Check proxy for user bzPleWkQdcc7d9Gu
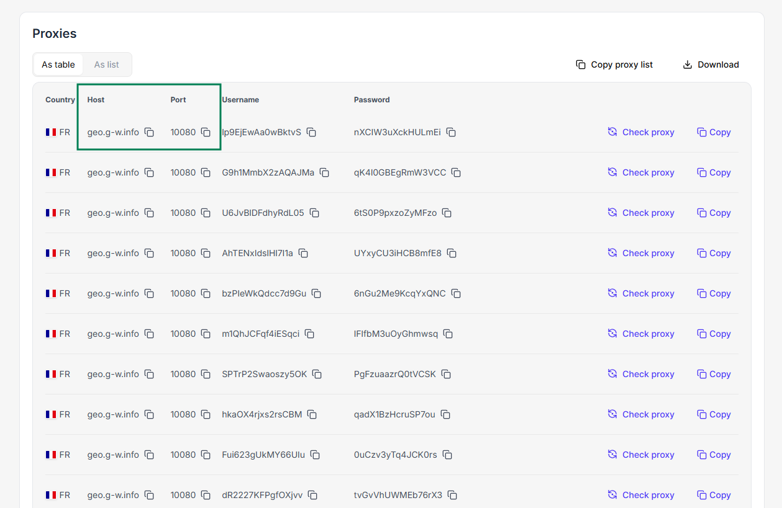 point(641,293)
